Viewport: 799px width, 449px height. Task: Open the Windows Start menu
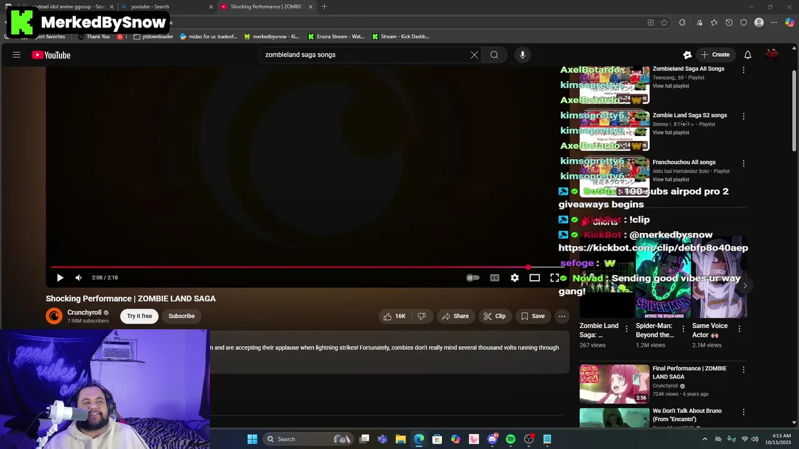252,439
